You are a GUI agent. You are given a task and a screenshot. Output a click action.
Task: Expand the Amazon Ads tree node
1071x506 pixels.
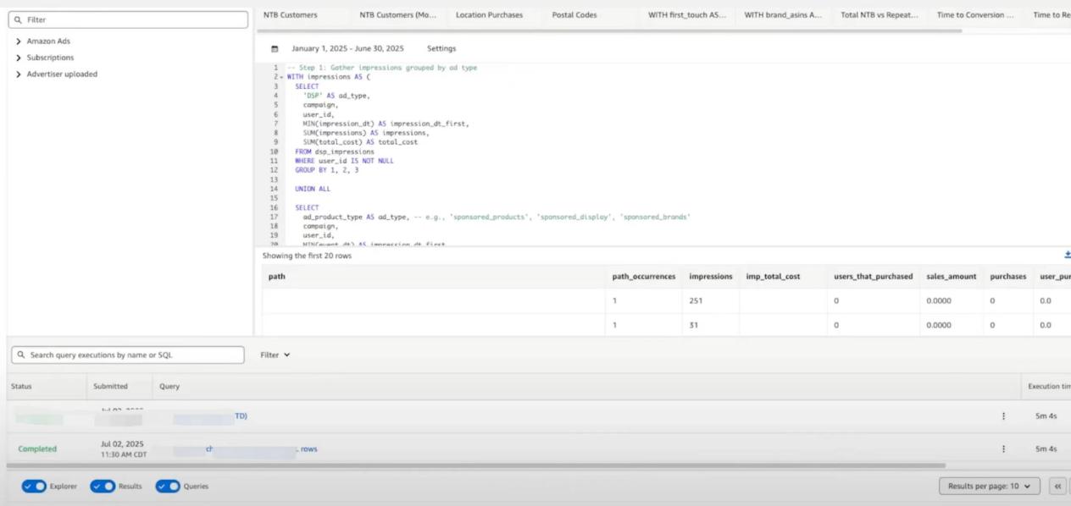[x=19, y=41]
